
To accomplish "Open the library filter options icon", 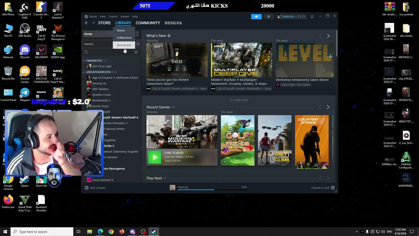I will tap(136, 52).
